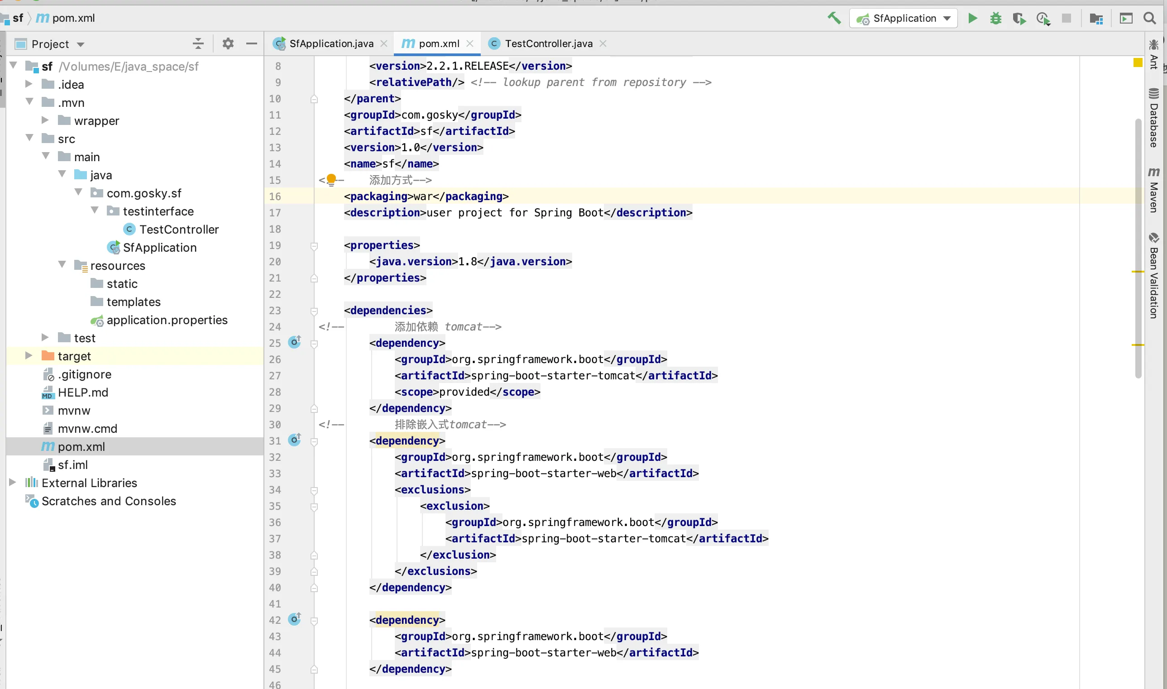The width and height of the screenshot is (1167, 689).
Task: Collapse the testinterface package
Action: pyautogui.click(x=94, y=211)
